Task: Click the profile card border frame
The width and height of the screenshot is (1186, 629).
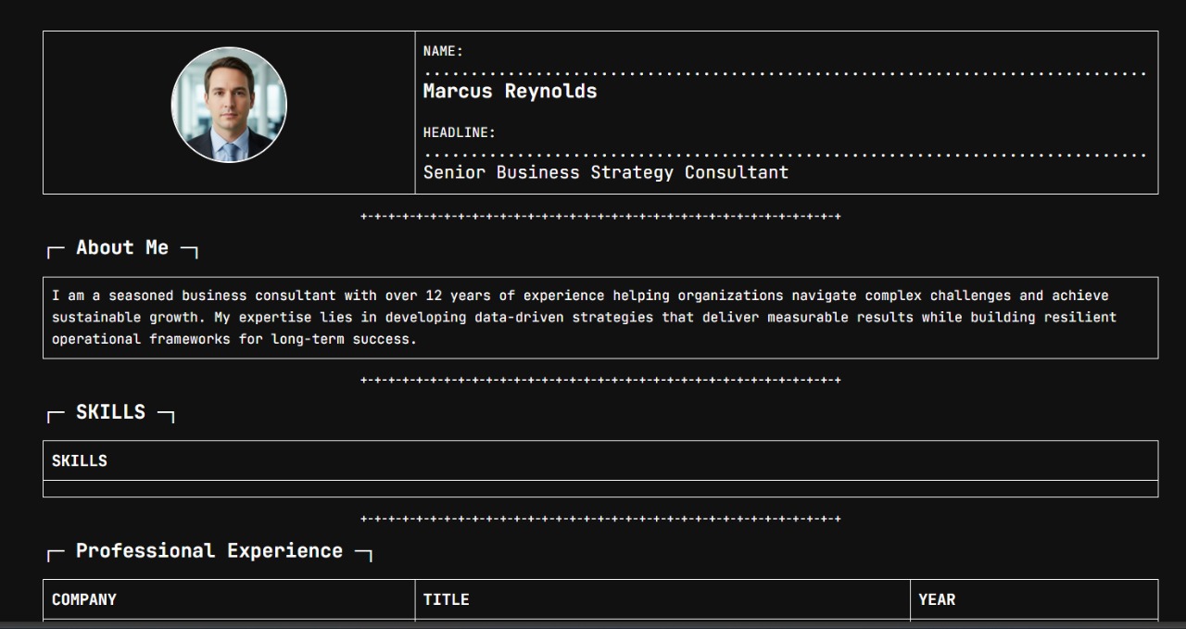Action: click(x=600, y=31)
